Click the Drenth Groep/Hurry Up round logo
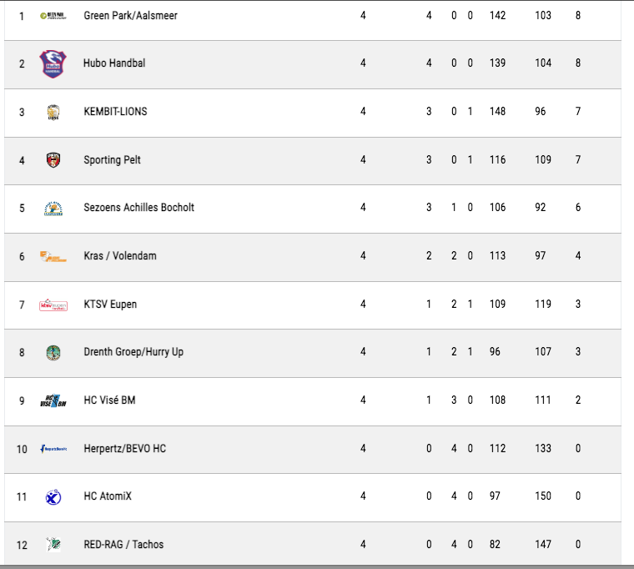This screenshot has width=634, height=569. pos(53,353)
